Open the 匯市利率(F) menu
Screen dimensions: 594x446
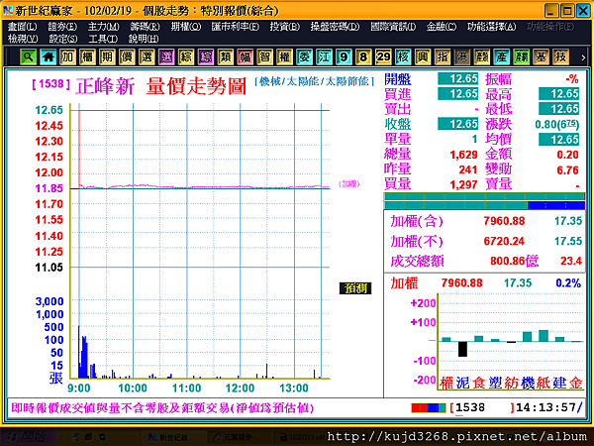point(236,27)
